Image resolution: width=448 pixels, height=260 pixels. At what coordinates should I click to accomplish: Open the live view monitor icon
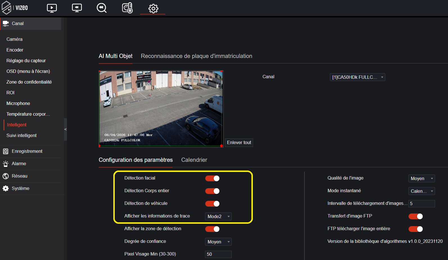(52, 8)
